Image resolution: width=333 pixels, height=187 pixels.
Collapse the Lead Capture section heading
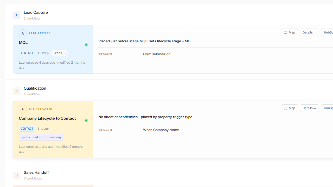(x=36, y=12)
